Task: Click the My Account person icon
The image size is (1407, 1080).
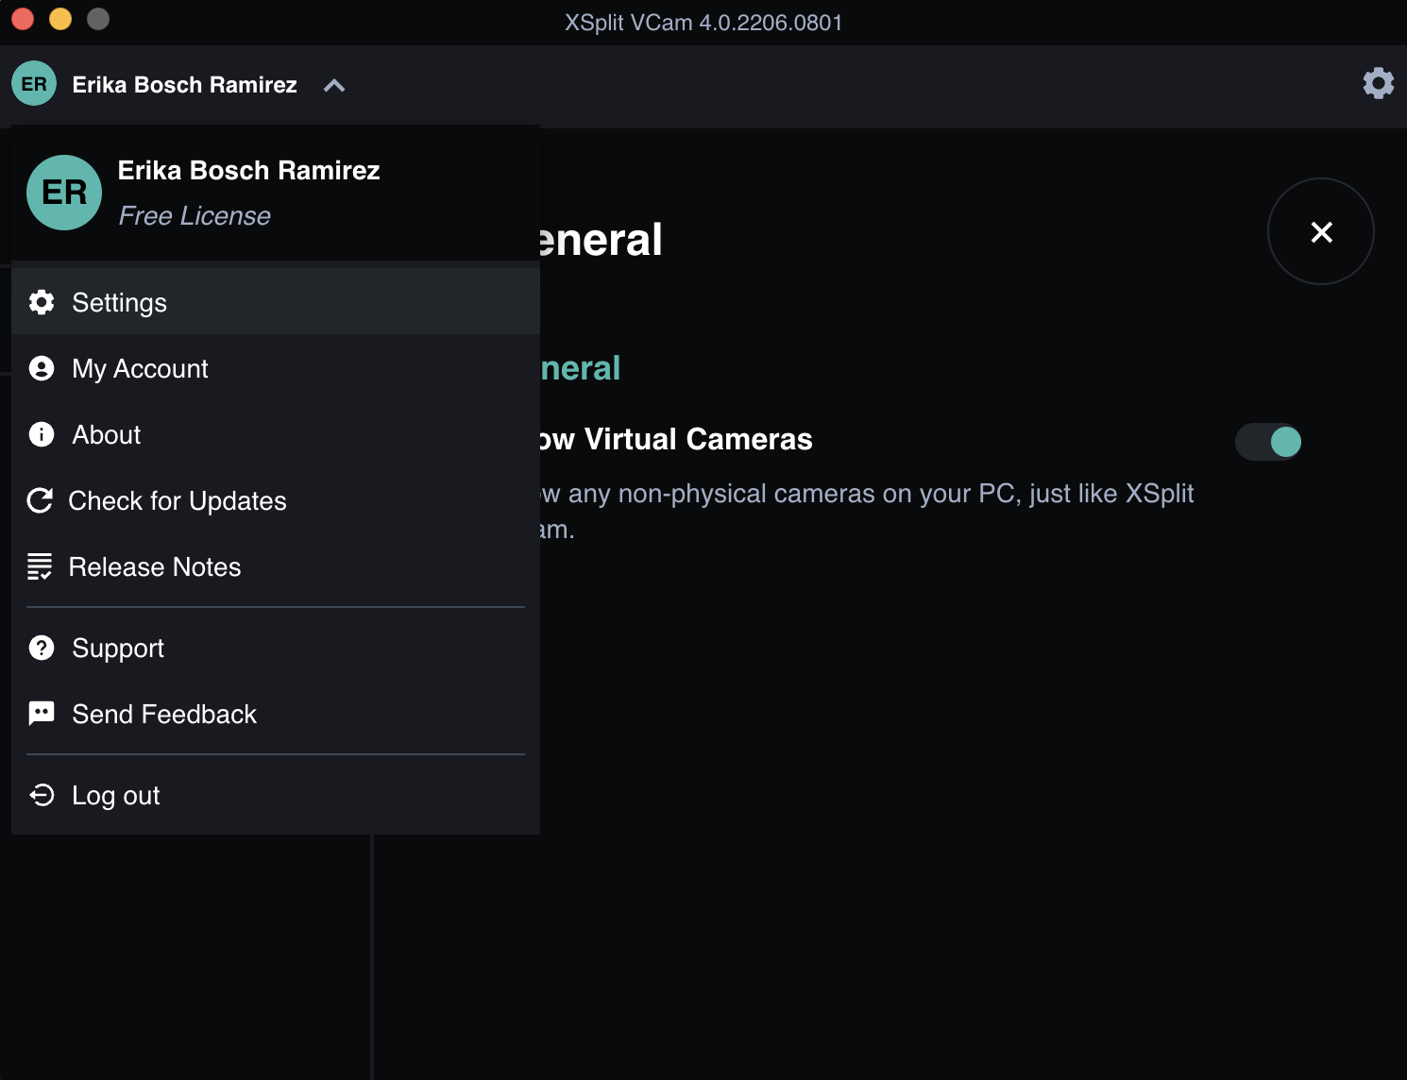Action: click(42, 368)
